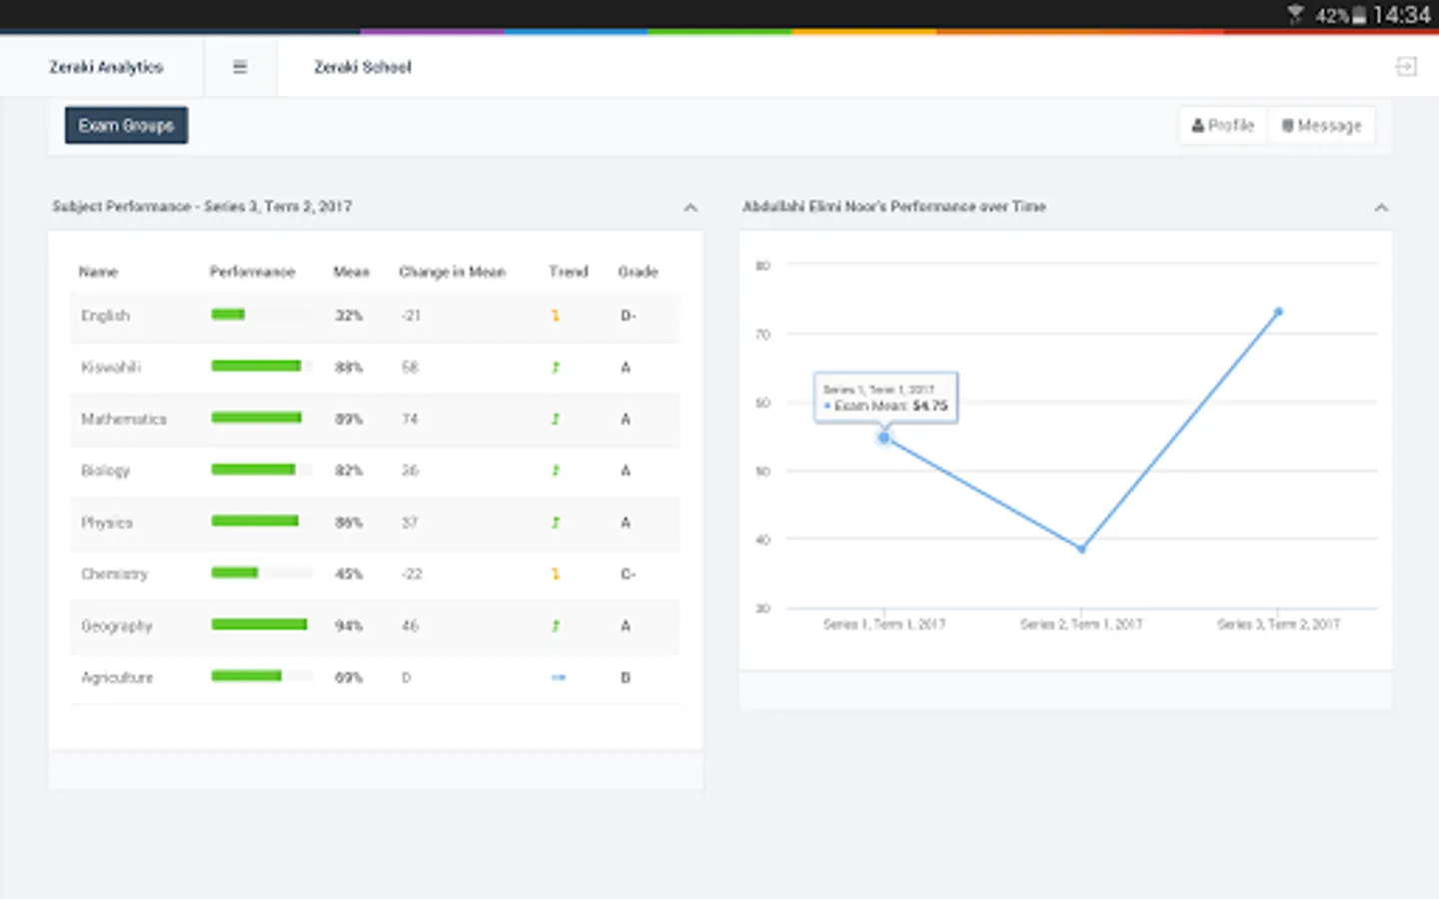Image resolution: width=1439 pixels, height=899 pixels.
Task: Click the Kiswahili upward trend arrow
Action: (x=556, y=368)
